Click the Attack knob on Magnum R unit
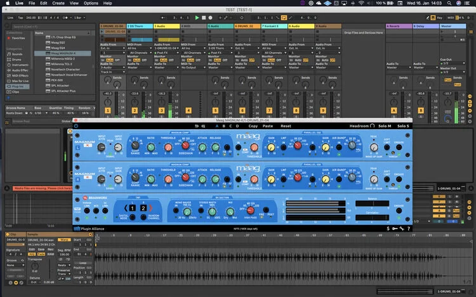476x297 pixels. point(202,179)
